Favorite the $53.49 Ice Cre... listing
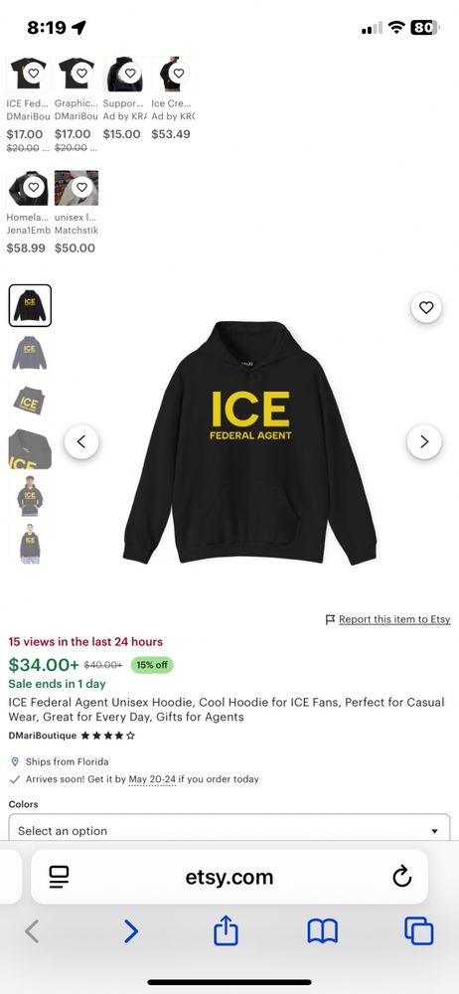The width and height of the screenshot is (459, 994). (x=178, y=73)
